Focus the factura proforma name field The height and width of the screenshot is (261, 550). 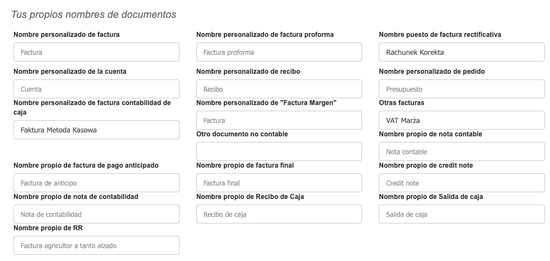[x=279, y=52]
